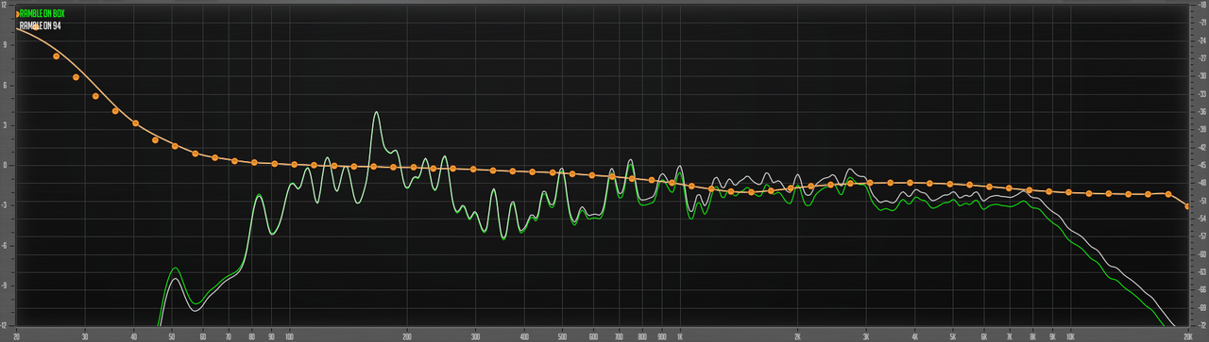Click the tall spectrum peak near 170 Hz

tap(377, 115)
